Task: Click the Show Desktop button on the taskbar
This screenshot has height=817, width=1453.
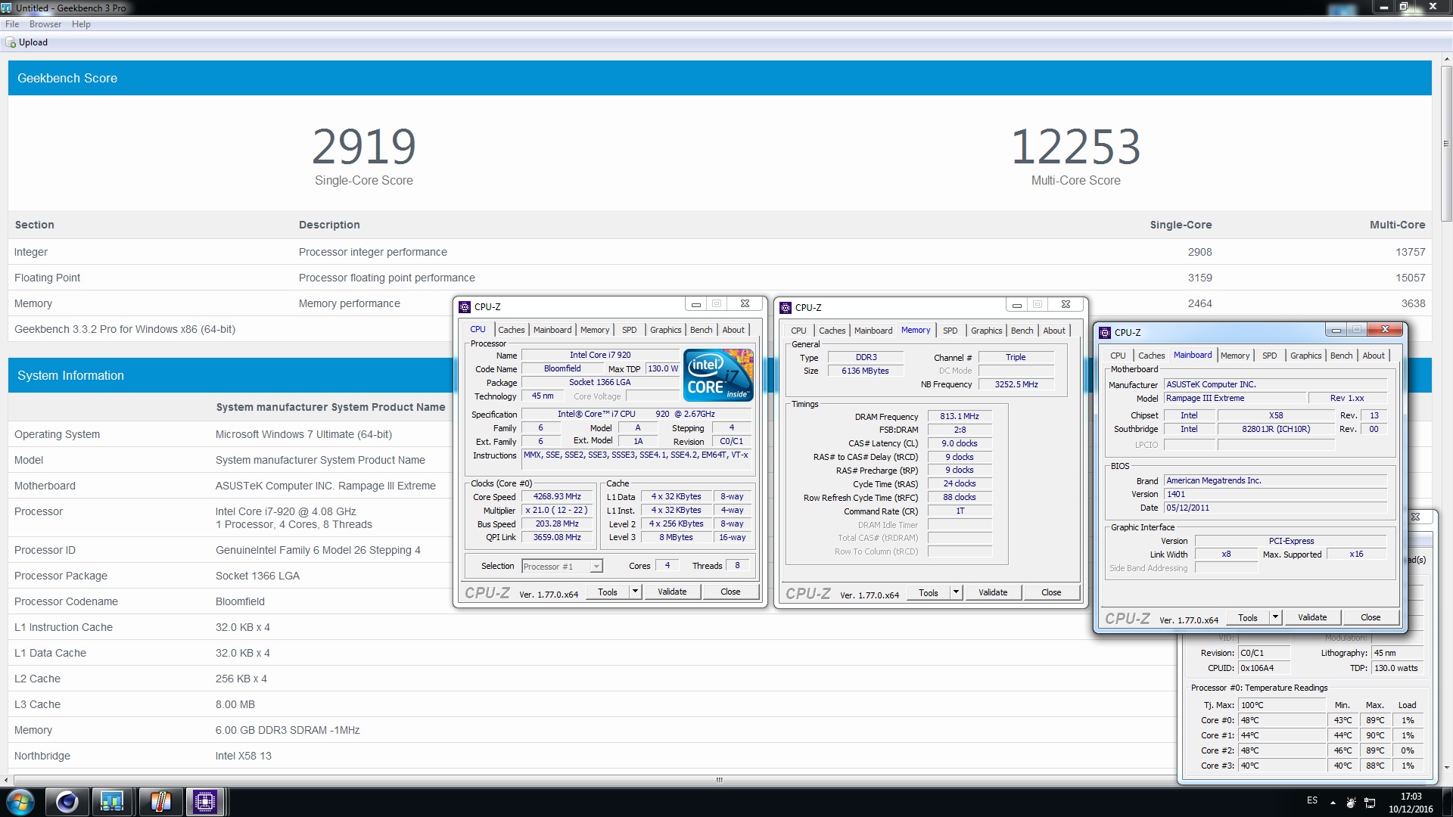Action: pyautogui.click(x=1447, y=802)
